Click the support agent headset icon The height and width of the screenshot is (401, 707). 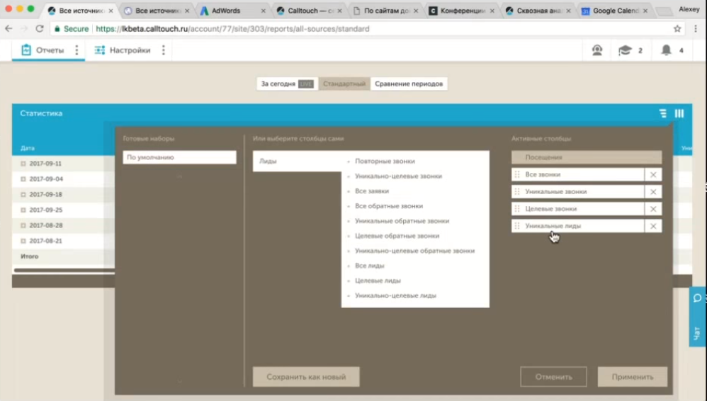tap(597, 50)
